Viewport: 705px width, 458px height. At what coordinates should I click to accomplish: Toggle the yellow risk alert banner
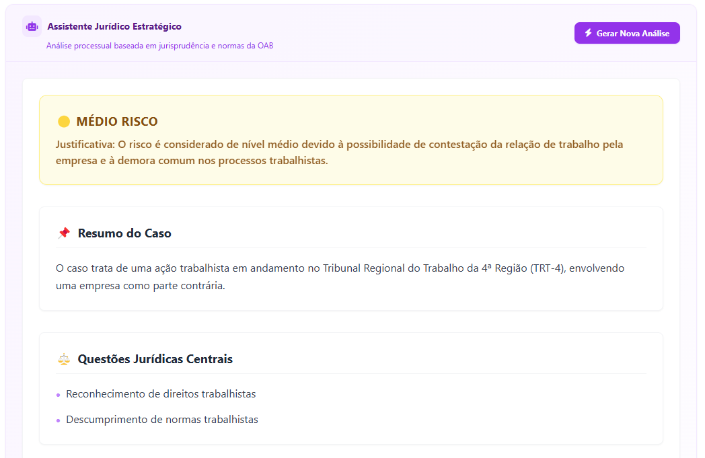pyautogui.click(x=350, y=139)
